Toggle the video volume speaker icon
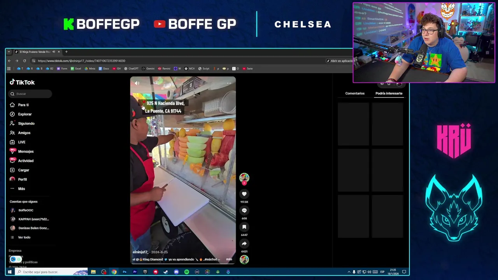Screen dimensions: 498x280 tap(137, 83)
